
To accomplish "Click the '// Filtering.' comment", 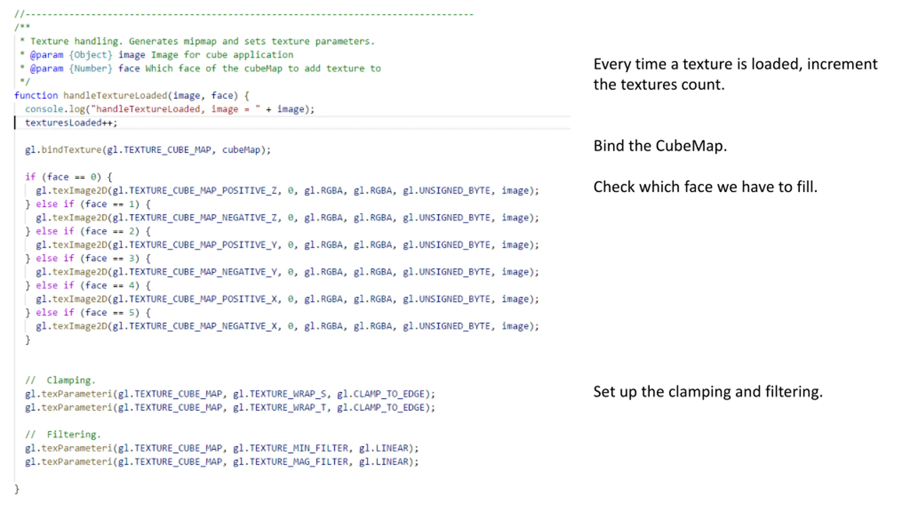I will (x=63, y=434).
